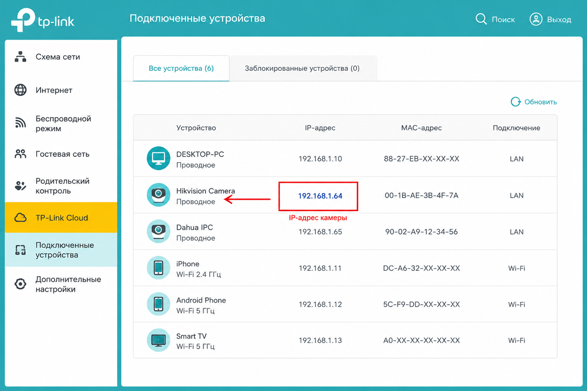Click the Выход label

[559, 20]
